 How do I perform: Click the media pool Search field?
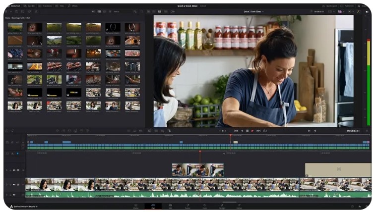(x=122, y=11)
